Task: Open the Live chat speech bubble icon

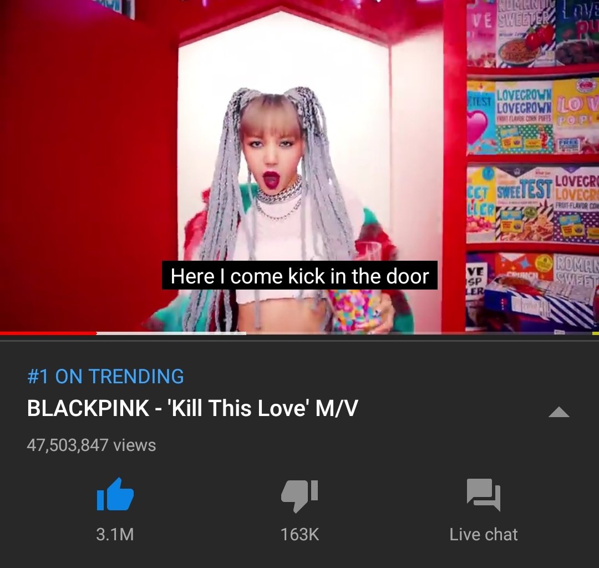Action: coord(483,495)
